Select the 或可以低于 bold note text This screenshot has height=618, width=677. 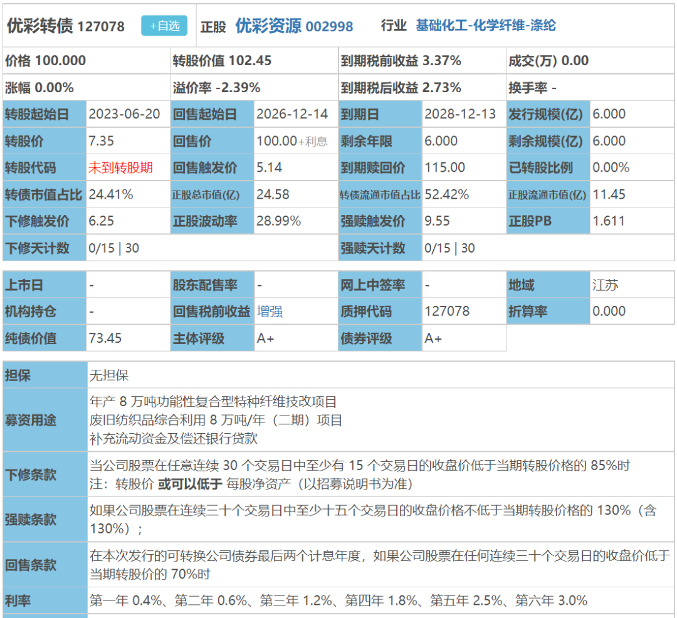(190, 484)
